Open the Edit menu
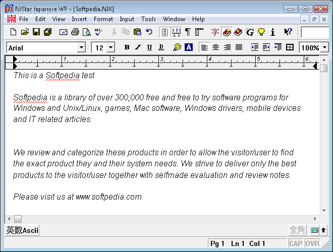Image resolution: width=333 pixels, height=252 pixels. pyautogui.click(x=40, y=19)
